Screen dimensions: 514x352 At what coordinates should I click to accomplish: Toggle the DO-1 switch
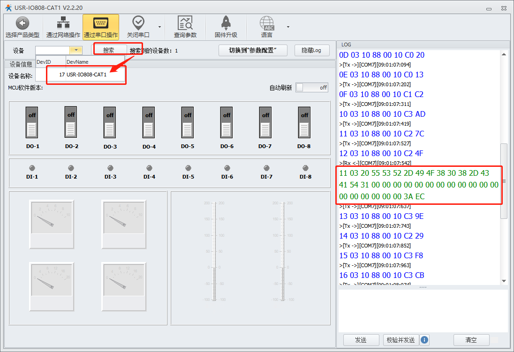coord(32,123)
